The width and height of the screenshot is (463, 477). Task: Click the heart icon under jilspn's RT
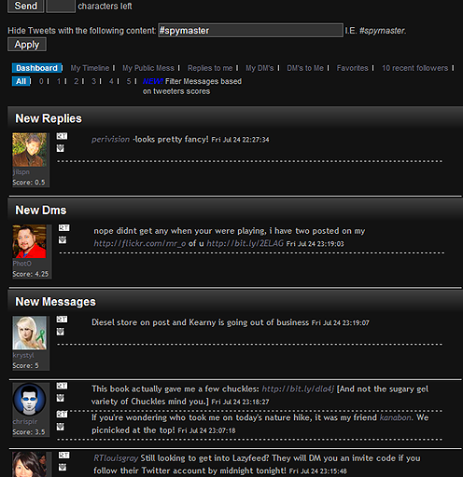[x=61, y=148]
